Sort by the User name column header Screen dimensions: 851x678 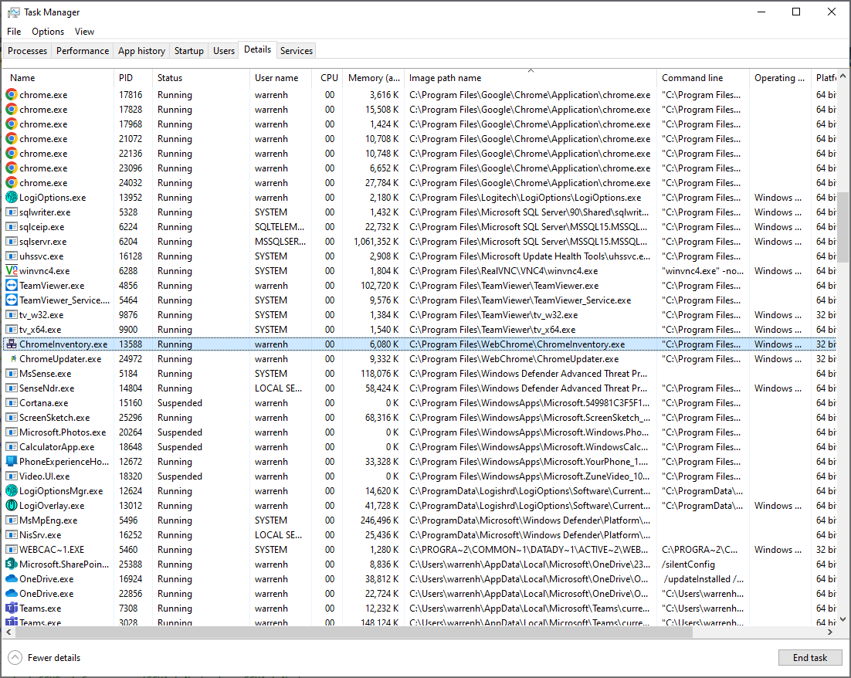pyautogui.click(x=280, y=78)
